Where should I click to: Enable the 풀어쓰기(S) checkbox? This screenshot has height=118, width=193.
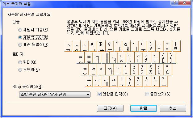point(158,94)
